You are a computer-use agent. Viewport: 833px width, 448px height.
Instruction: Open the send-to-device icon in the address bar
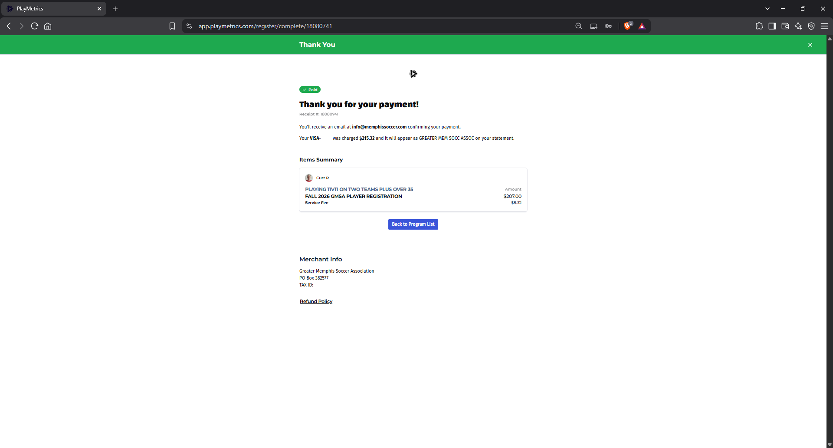pyautogui.click(x=594, y=26)
